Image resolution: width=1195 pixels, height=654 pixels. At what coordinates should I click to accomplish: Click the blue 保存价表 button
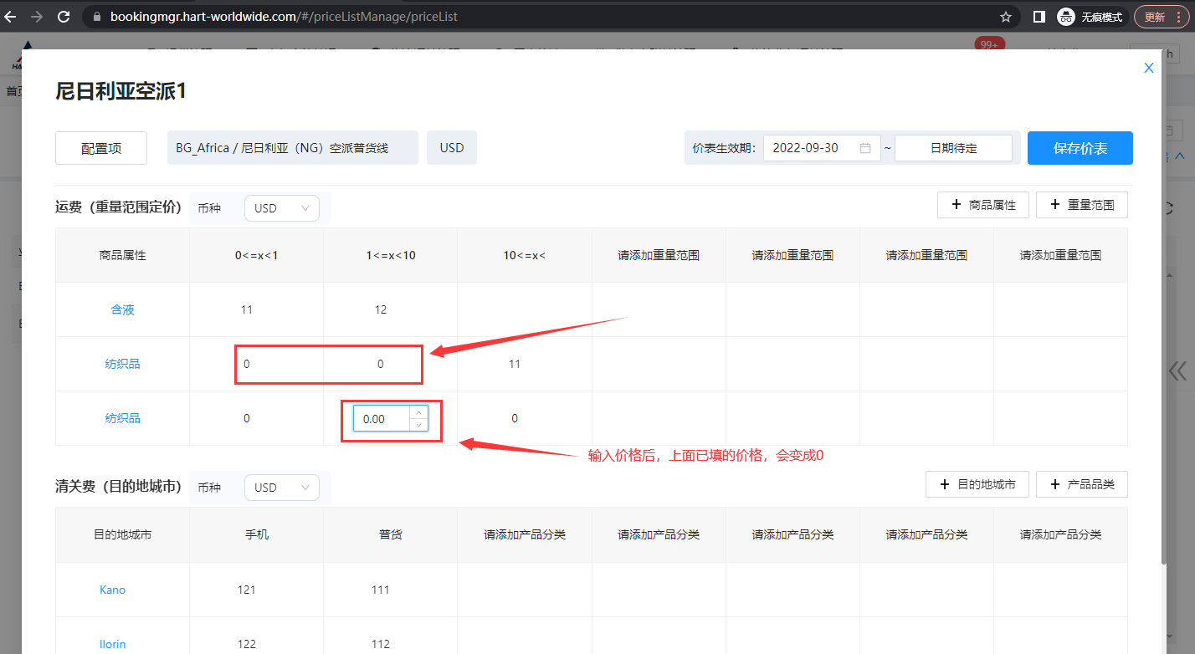click(1080, 148)
